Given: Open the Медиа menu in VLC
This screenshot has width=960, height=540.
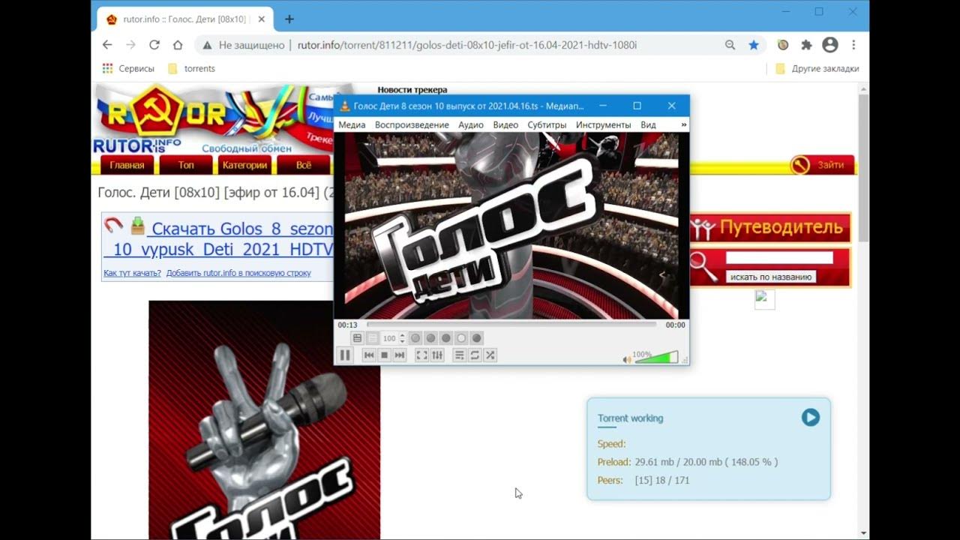Looking at the screenshot, I should pos(352,124).
